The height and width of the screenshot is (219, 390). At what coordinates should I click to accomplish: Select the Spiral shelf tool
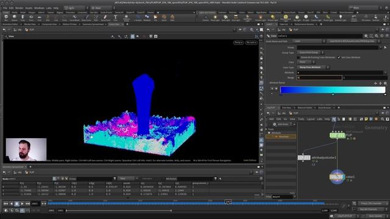tap(164, 18)
